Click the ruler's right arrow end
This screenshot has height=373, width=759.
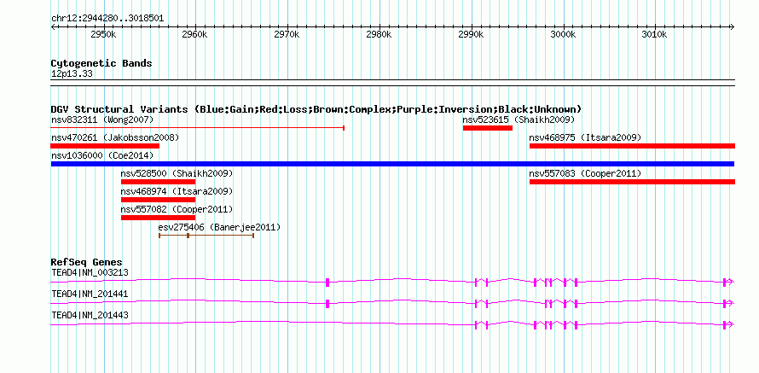[x=733, y=26]
